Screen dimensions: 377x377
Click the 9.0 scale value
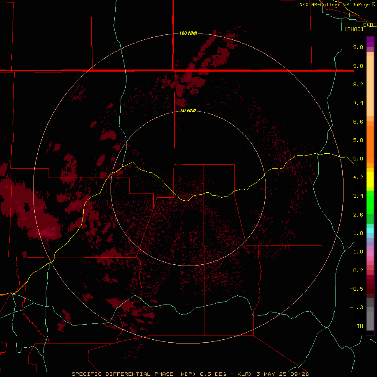point(358,66)
